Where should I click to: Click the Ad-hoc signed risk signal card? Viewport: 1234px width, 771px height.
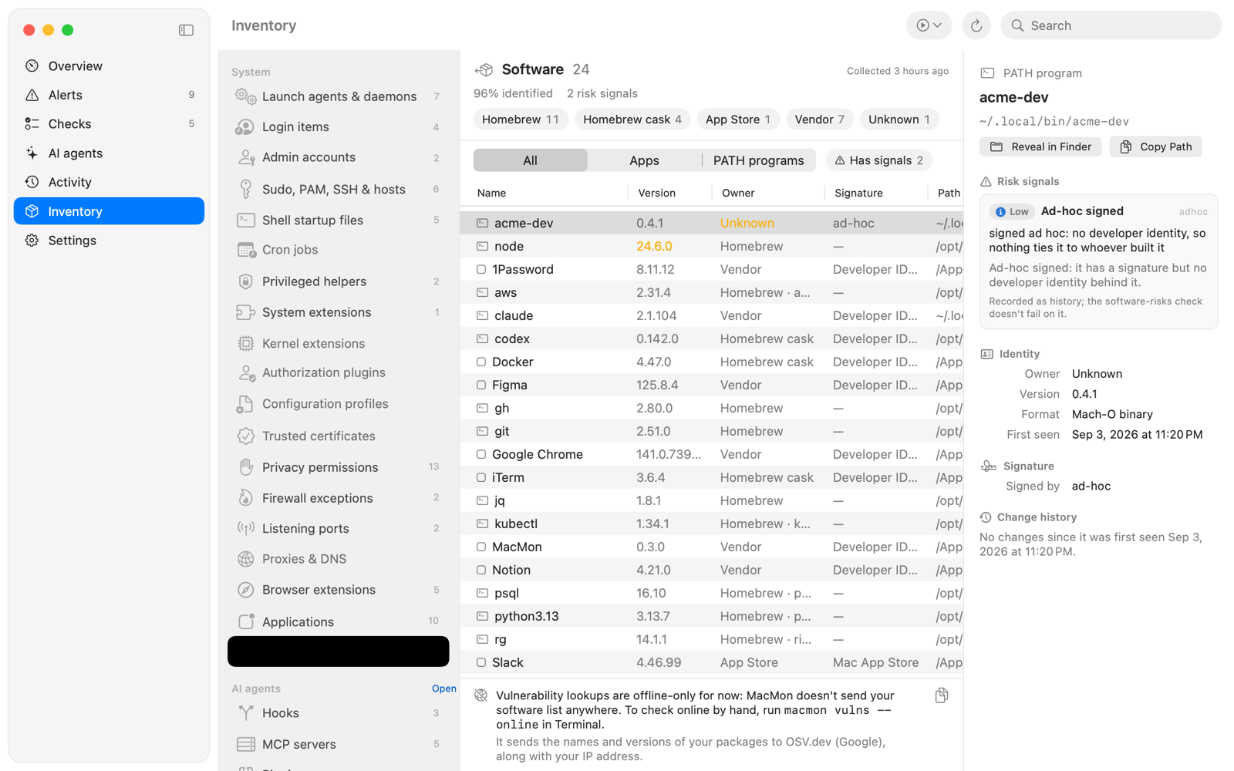(x=1098, y=261)
